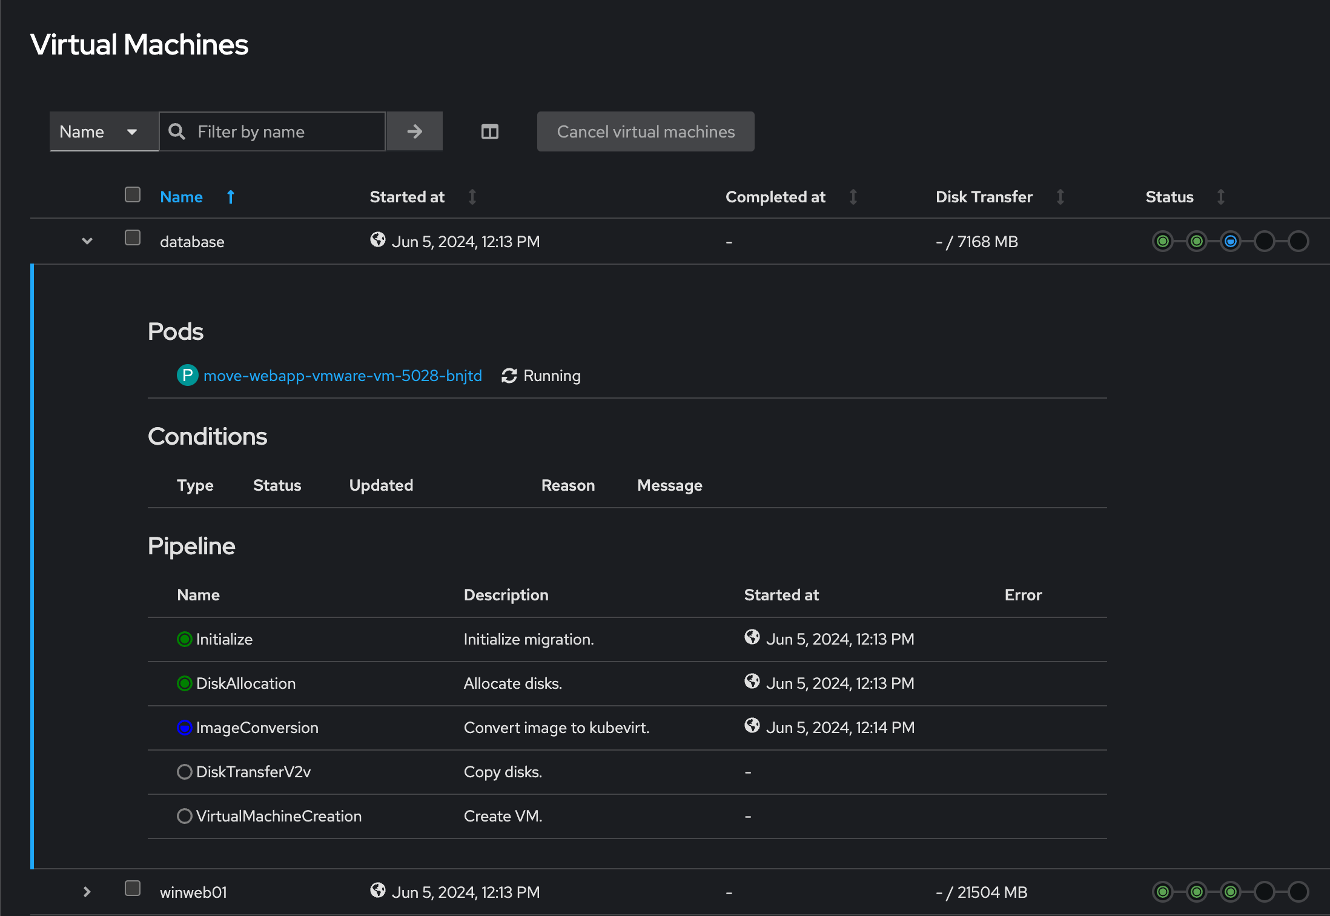
Task: Click the database migration progress indicator
Action: pos(1231,241)
